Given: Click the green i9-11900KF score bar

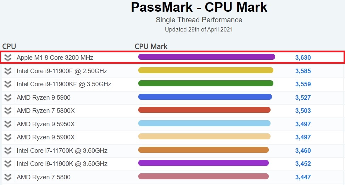Looking at the screenshot, I should point(206,83).
